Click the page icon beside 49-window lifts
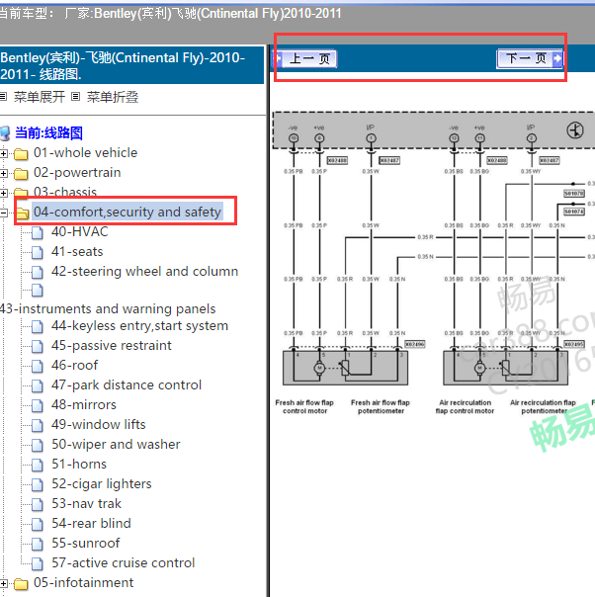 point(37,425)
